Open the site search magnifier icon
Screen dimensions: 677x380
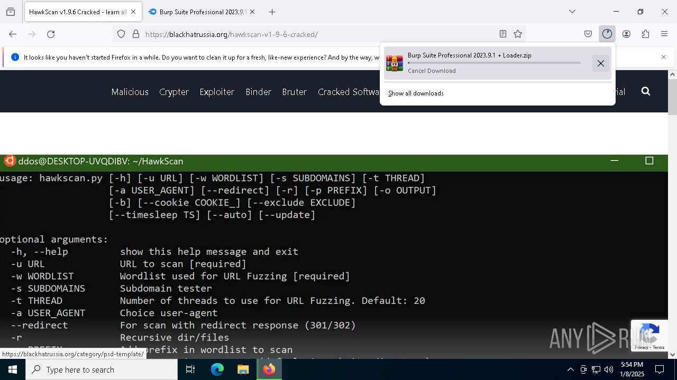pos(645,91)
